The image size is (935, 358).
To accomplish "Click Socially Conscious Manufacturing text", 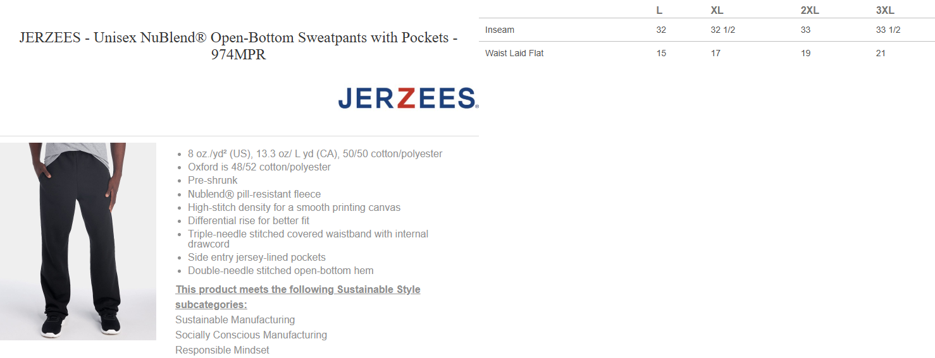I will pyautogui.click(x=251, y=335).
